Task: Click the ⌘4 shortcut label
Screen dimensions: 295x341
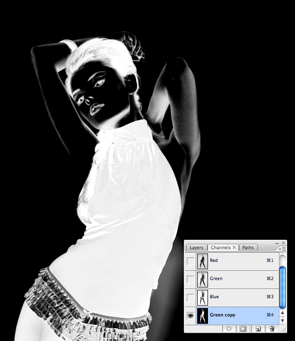Action: tap(270, 314)
